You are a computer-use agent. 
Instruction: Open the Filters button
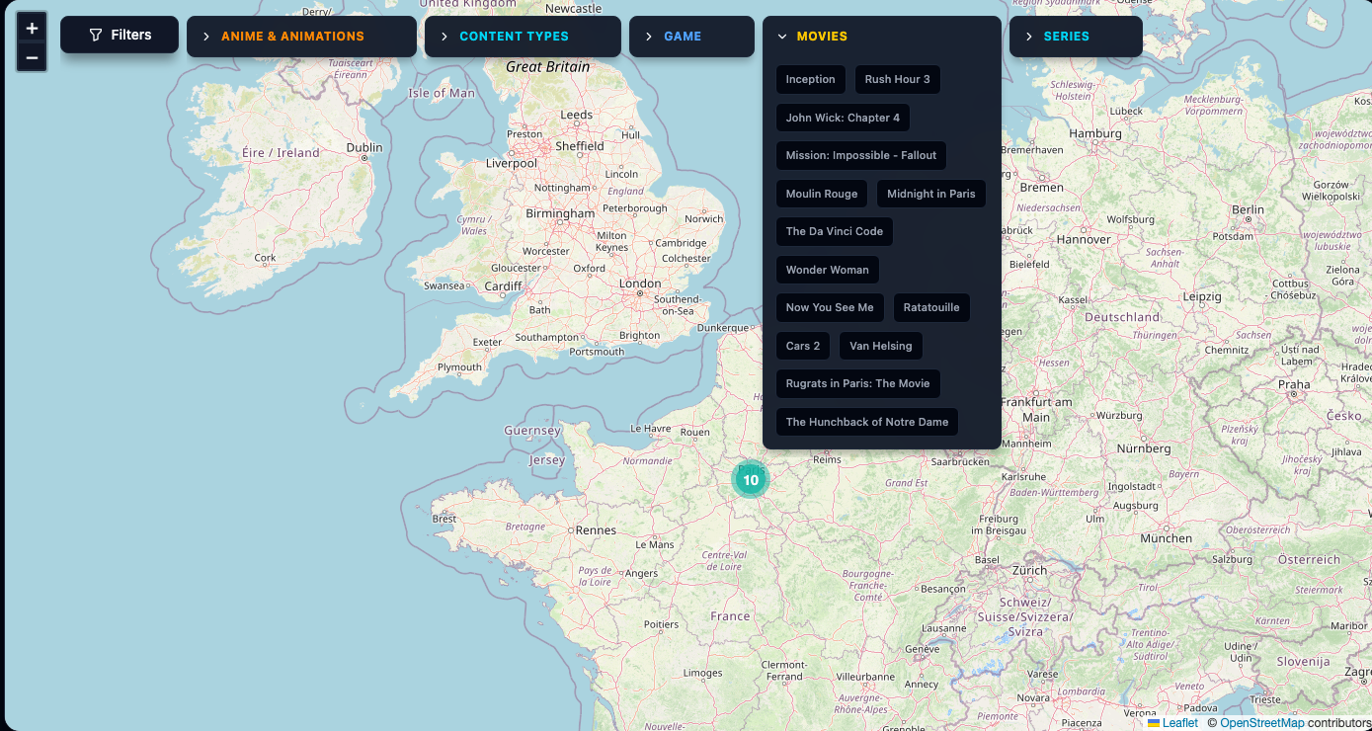[120, 35]
